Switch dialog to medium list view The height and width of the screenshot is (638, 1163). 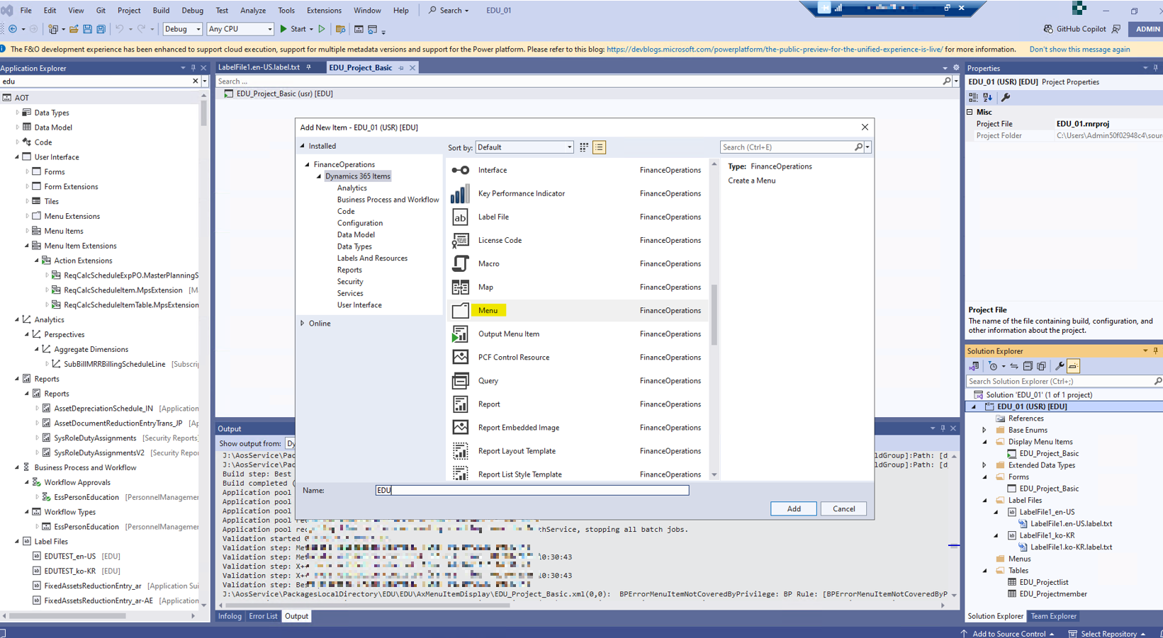[x=600, y=147]
